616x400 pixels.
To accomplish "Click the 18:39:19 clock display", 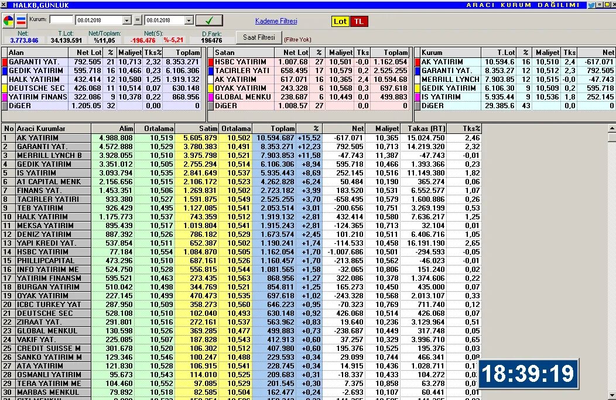I will 528,373.
